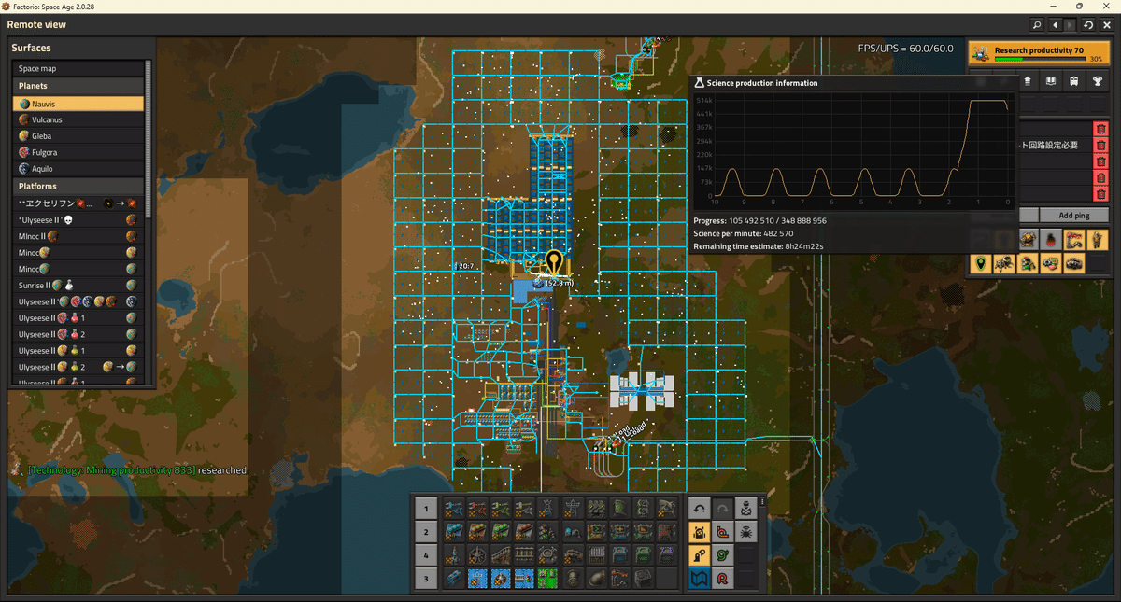Open the blueprint library book icon
The height and width of the screenshot is (602, 1121).
pyautogui.click(x=1050, y=81)
